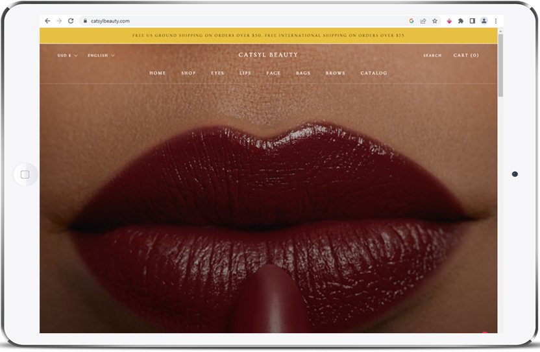Screen dimensions: 540x352
Task: Open the Brows menu item
Action: [335, 73]
